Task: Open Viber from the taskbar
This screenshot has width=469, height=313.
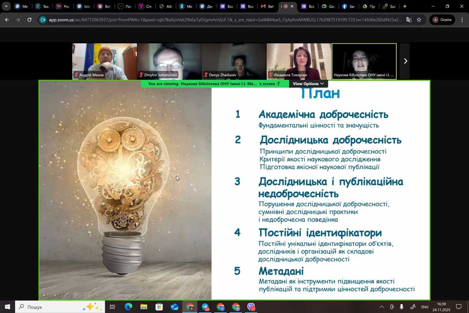Action: [x=251, y=307]
